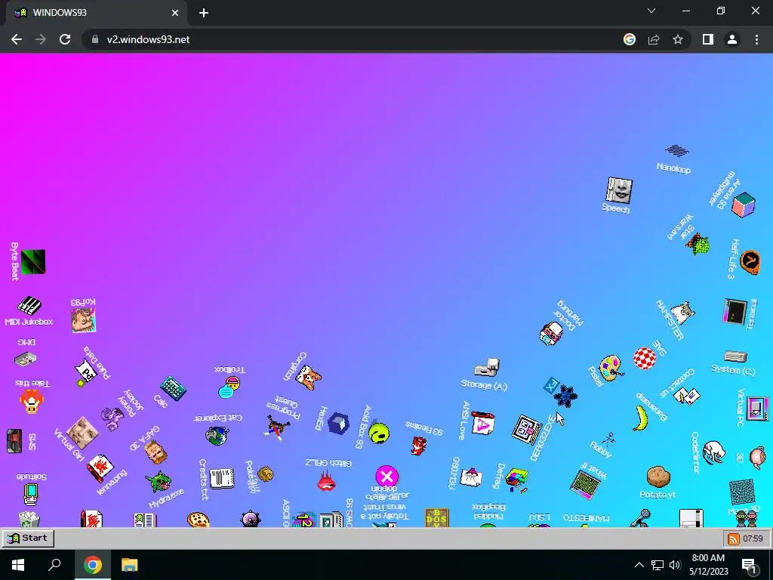The width and height of the screenshot is (773, 580).
Task: Launch the Terminal icon
Action: click(735, 311)
